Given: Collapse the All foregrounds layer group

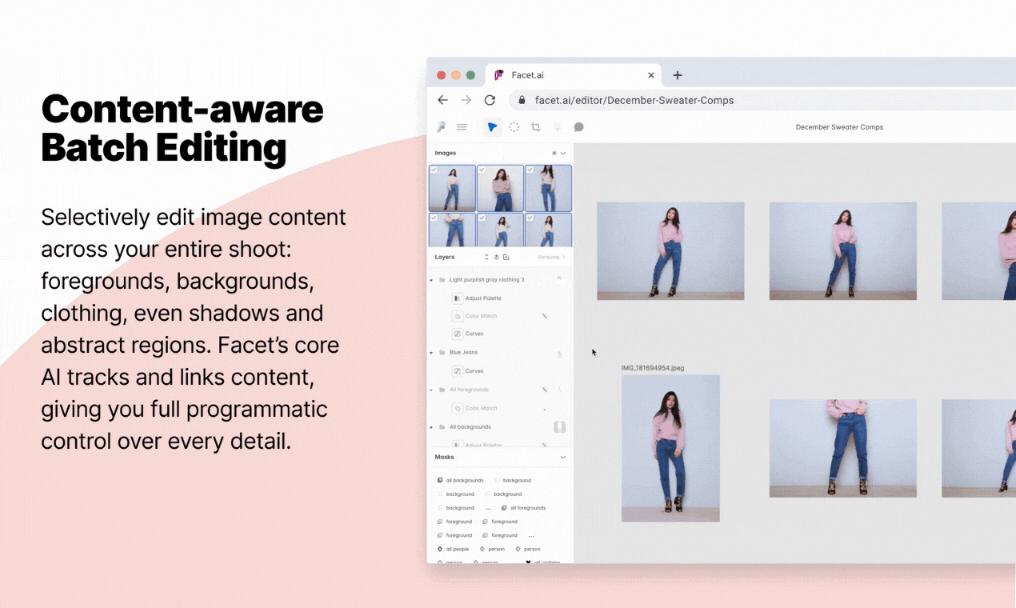Looking at the screenshot, I should (x=432, y=390).
